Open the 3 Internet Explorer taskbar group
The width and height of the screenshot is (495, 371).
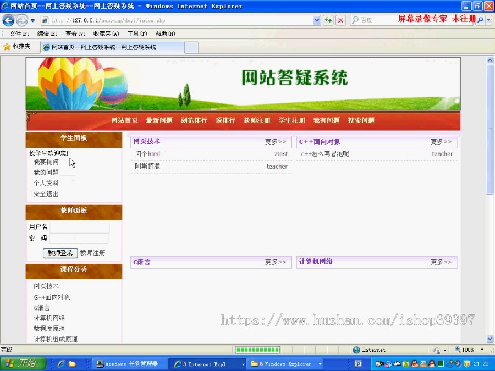click(x=208, y=364)
